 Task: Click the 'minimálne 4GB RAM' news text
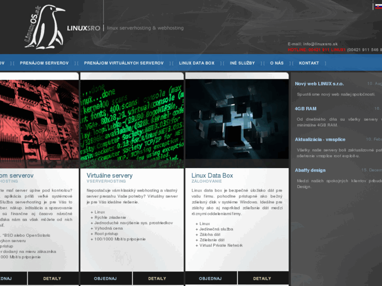point(317,125)
